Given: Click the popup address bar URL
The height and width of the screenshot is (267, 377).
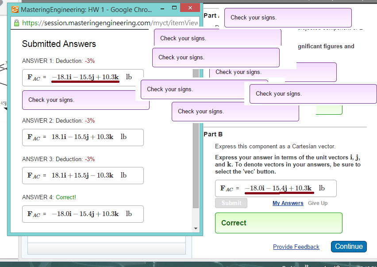Looking at the screenshot, I should point(110,23).
